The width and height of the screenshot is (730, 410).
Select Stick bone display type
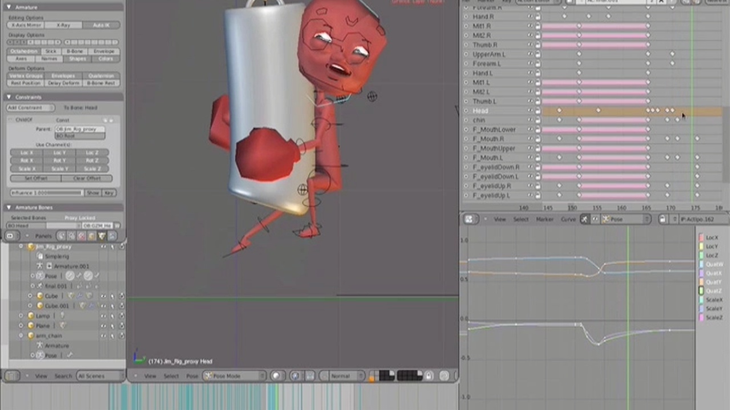(51, 51)
